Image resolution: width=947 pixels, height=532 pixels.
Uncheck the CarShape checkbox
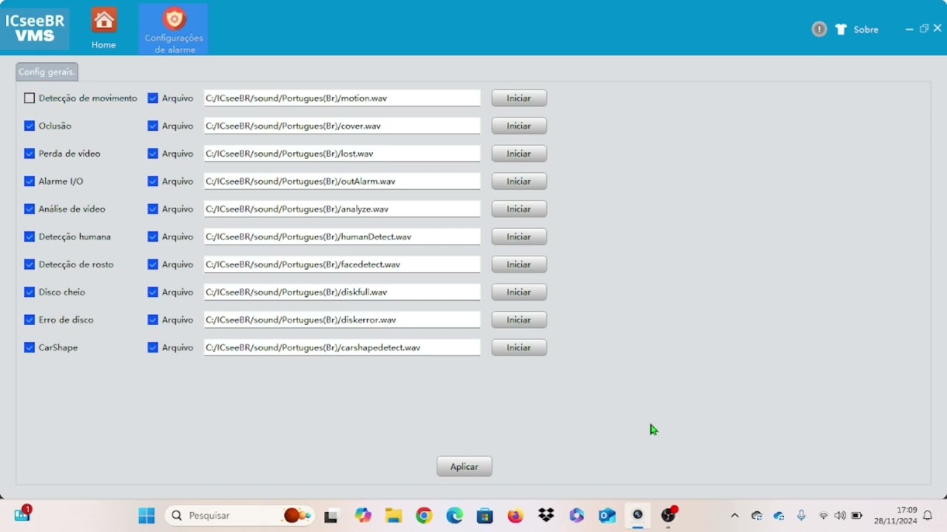(30, 347)
